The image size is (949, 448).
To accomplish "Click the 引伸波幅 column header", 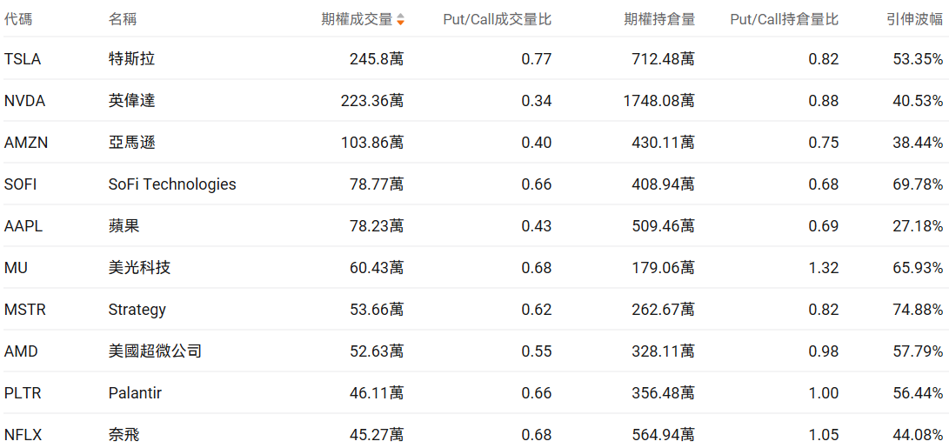I will (916, 19).
